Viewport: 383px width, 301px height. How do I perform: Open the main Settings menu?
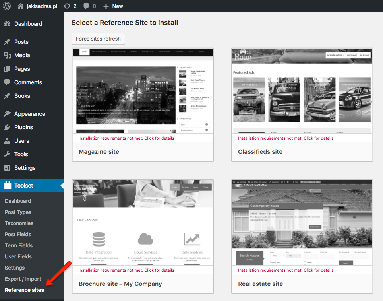[25, 168]
